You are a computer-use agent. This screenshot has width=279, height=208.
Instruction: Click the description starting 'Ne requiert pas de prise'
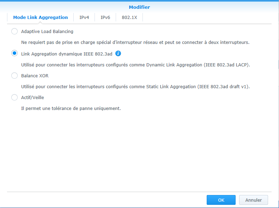coord(135,43)
